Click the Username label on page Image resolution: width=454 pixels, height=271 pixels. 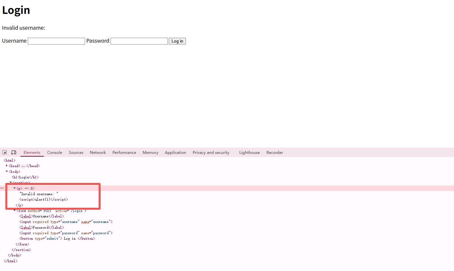pyautogui.click(x=14, y=41)
